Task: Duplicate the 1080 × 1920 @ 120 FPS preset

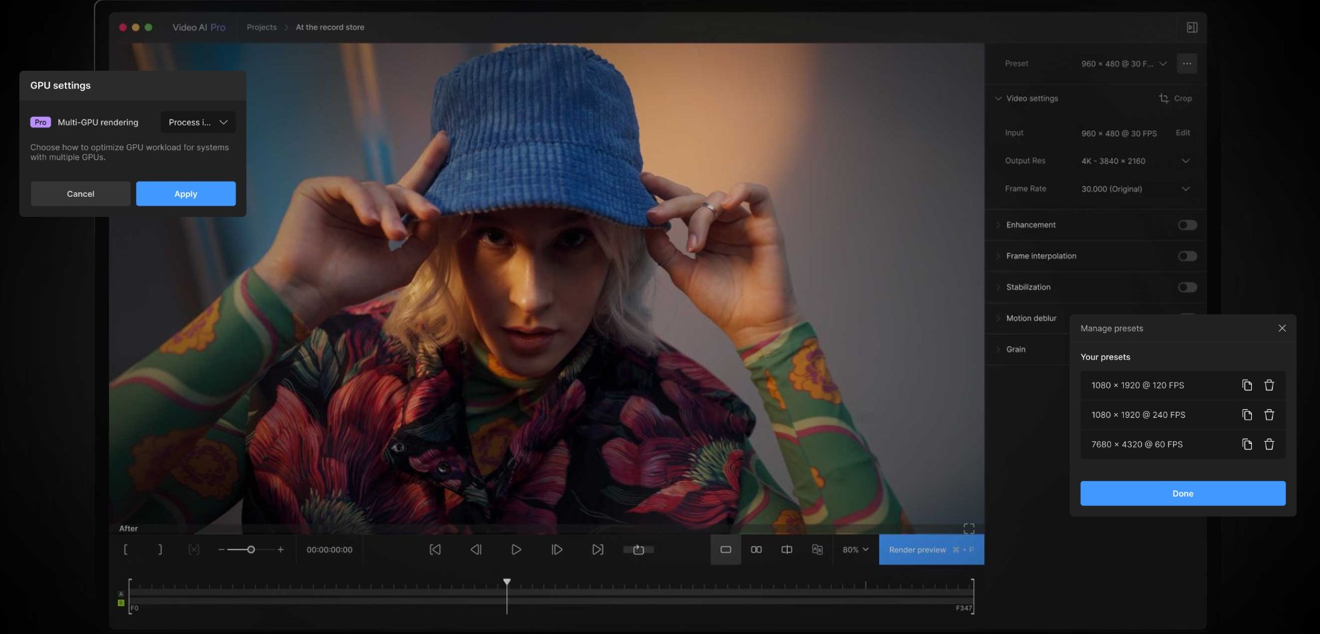Action: [x=1247, y=385]
